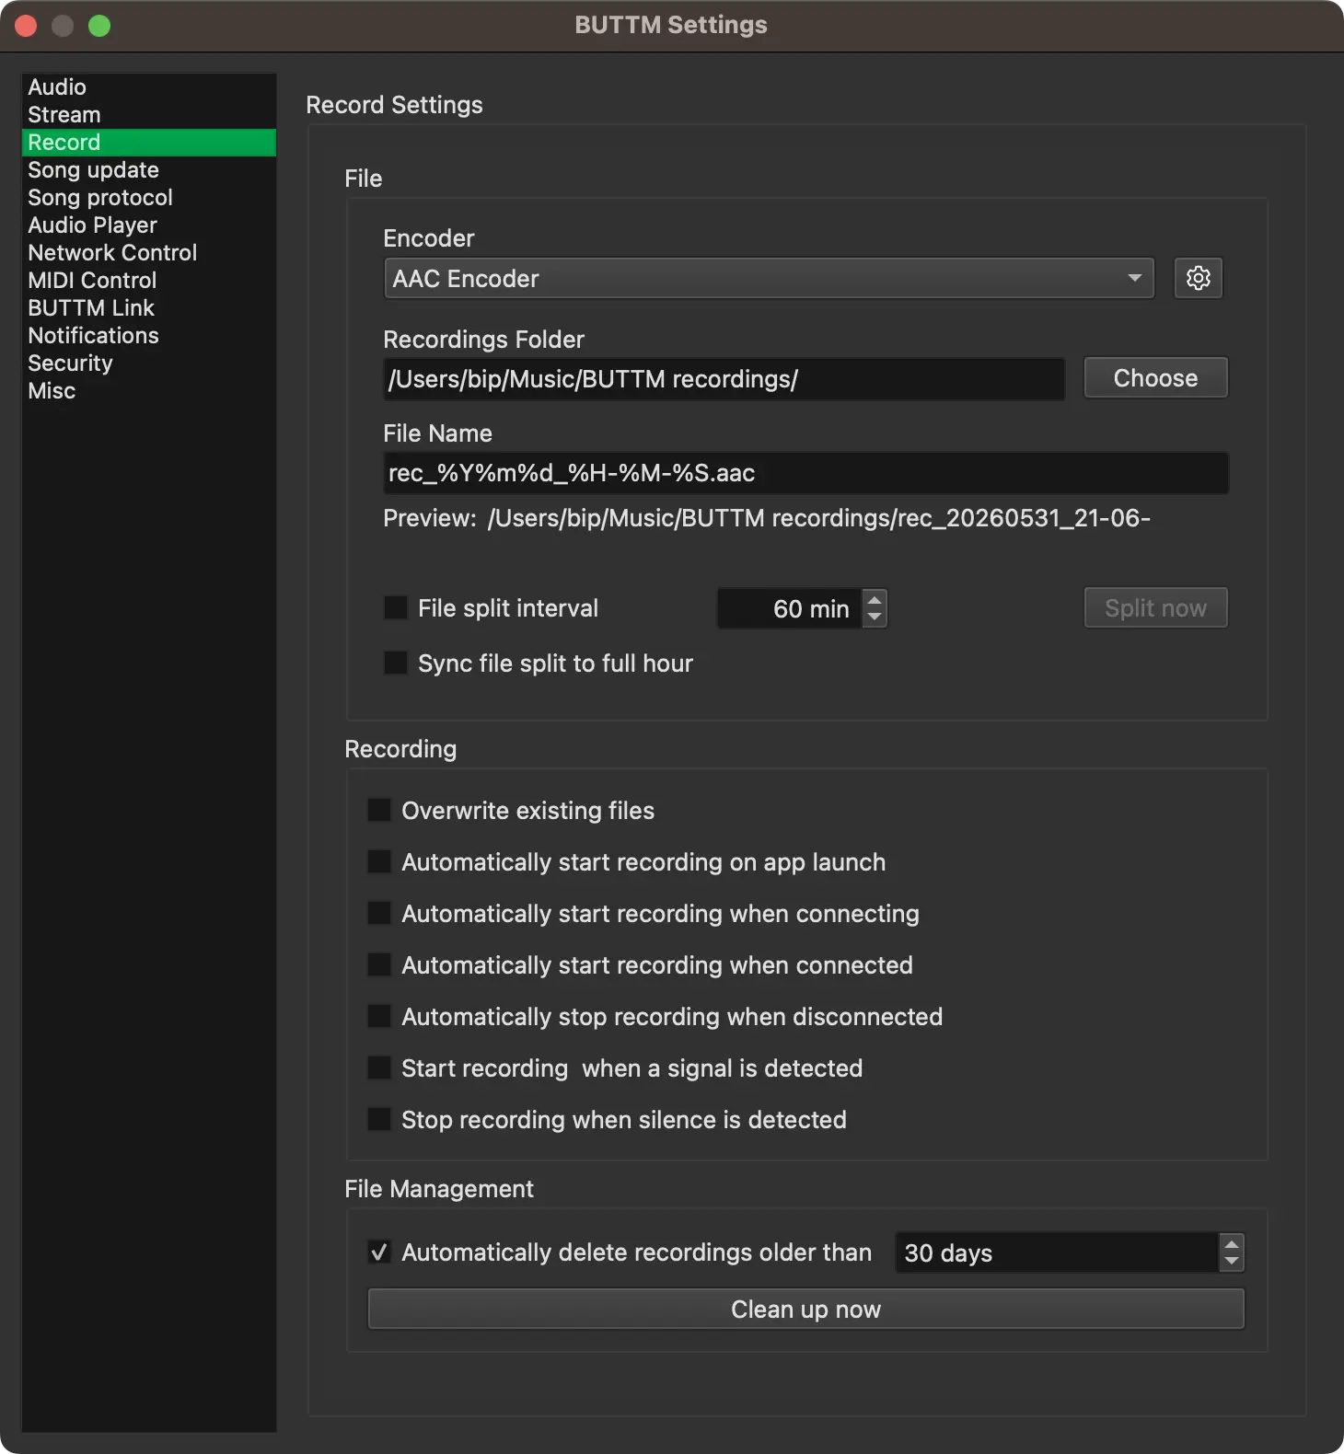Check Automatically start recording when connected
1344x1454 pixels.
click(379, 964)
